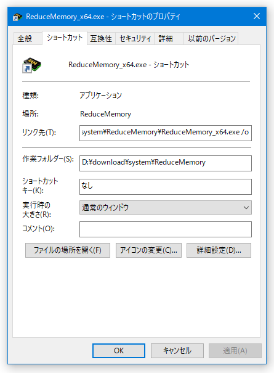Click the large ReduceMemory chip shortcut icon
The width and height of the screenshot is (274, 373).
(32, 65)
